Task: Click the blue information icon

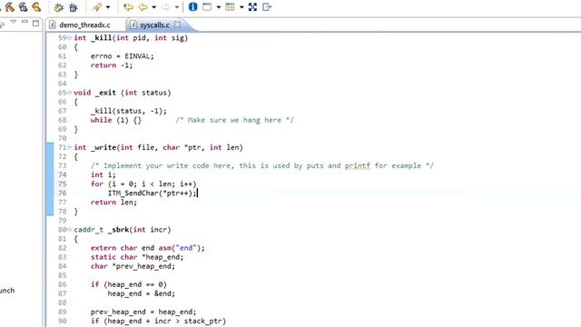Action: 192,6
